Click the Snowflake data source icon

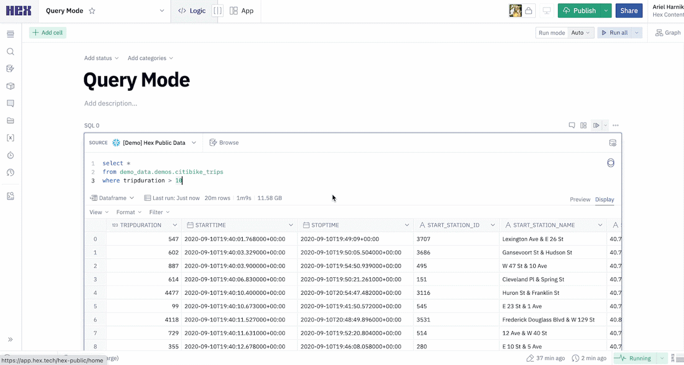pos(116,143)
